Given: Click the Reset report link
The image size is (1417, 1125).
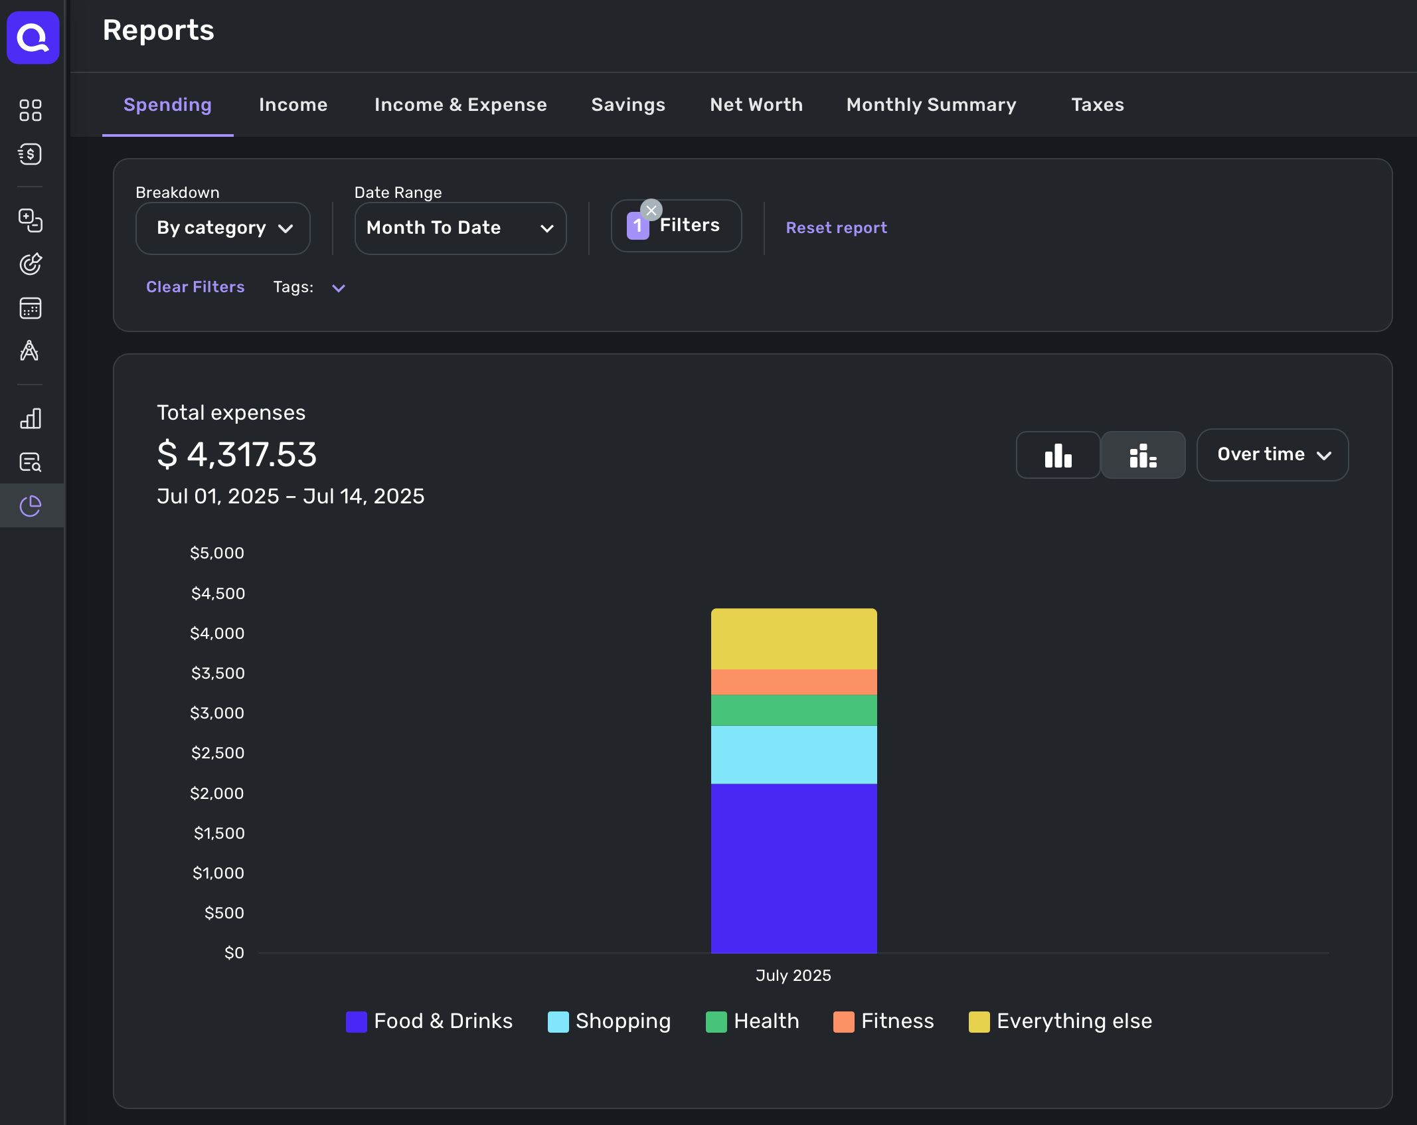Looking at the screenshot, I should (x=836, y=228).
